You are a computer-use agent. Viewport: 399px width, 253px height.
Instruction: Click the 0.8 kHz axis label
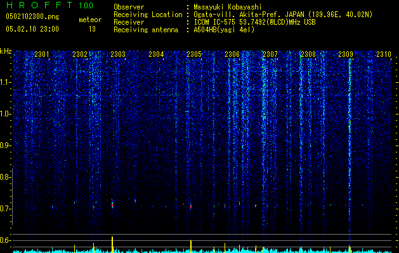coord(5,177)
